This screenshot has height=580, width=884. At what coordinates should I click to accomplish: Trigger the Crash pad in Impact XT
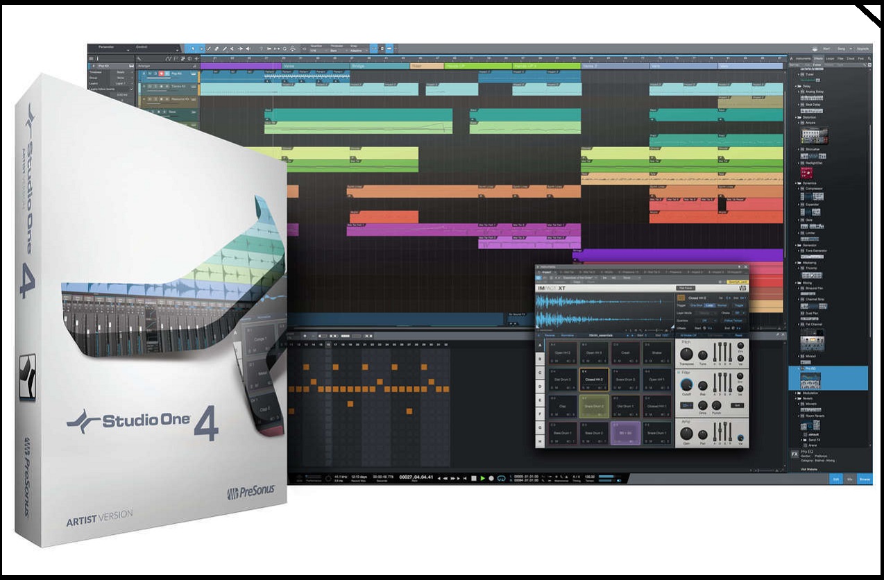(625, 352)
